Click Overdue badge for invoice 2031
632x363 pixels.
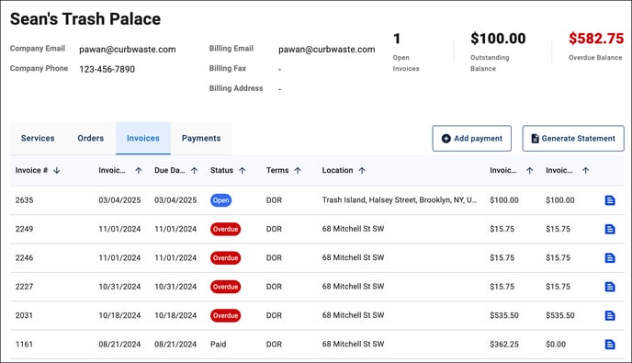coord(225,315)
